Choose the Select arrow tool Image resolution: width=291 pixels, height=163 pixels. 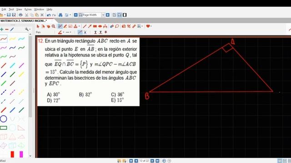point(38,26)
